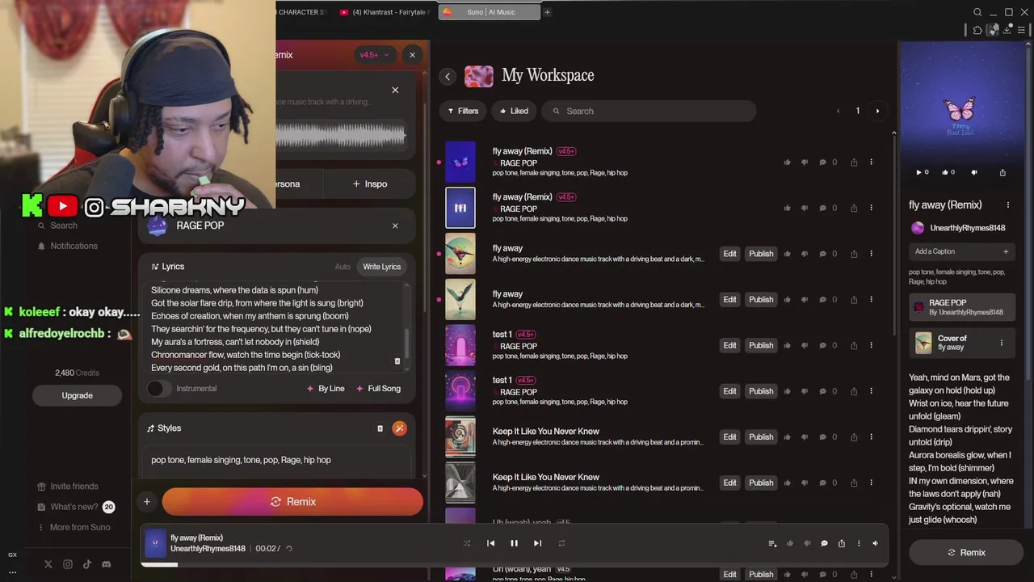Click the workspace Search field
Image resolution: width=1034 pixels, height=582 pixels.
(x=649, y=111)
